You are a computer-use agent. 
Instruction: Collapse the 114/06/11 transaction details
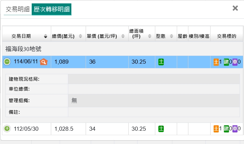pos(7,62)
